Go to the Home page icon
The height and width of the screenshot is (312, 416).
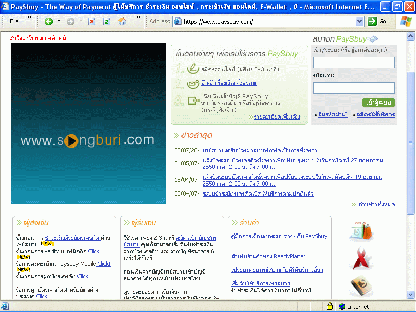coord(122,21)
